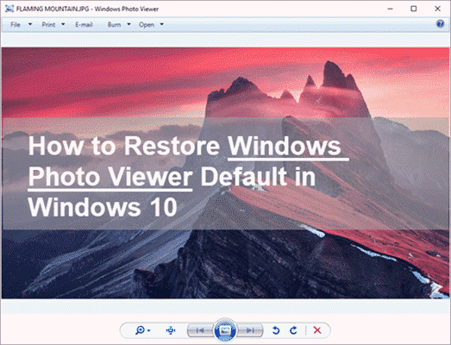451x345 pixels.
Task: Open the Print menu
Action: [48, 25]
